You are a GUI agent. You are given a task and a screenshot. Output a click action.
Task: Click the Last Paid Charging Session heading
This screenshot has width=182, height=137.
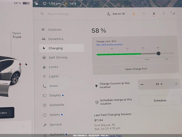113,115
